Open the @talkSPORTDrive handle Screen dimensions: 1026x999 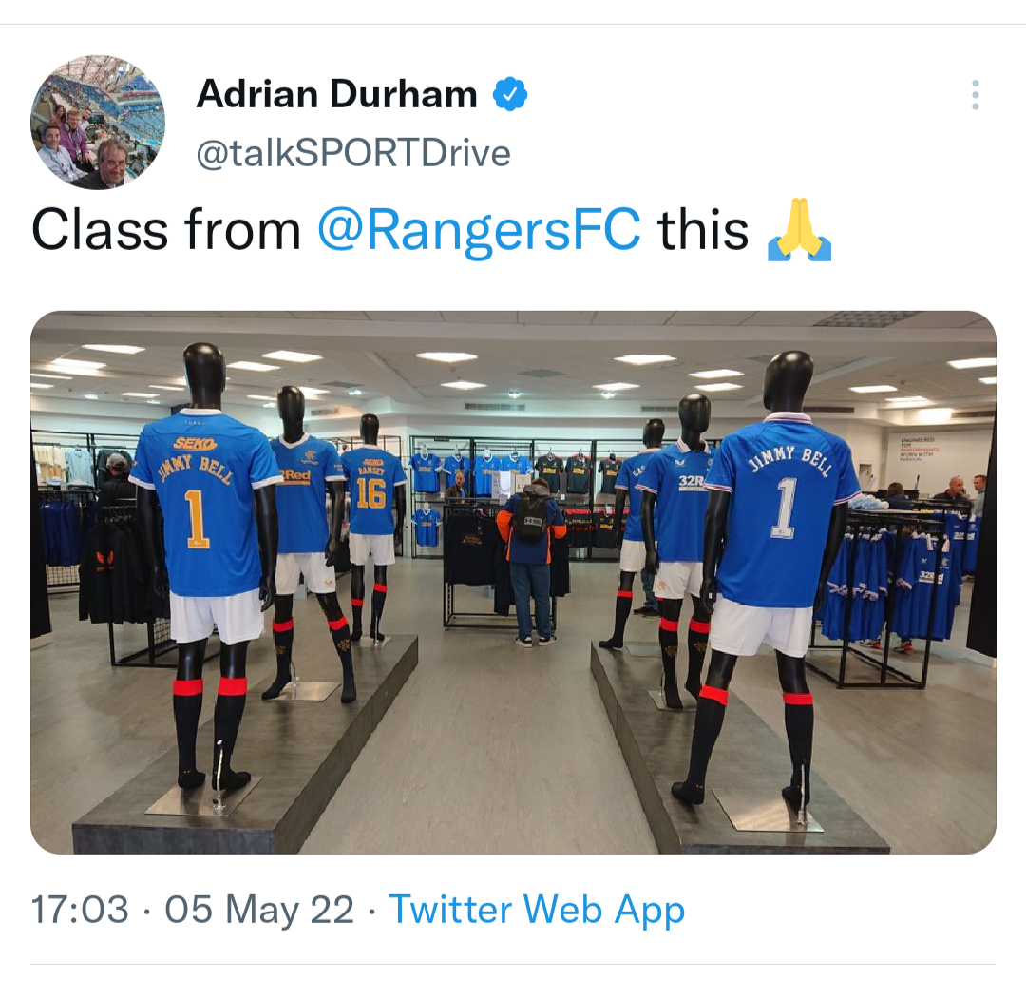[353, 154]
